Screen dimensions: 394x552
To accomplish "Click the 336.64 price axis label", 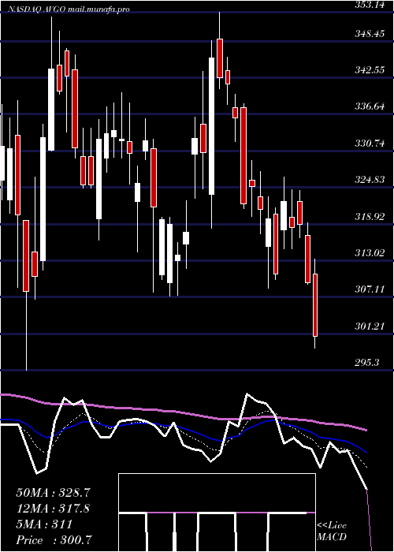I will pyautogui.click(x=370, y=106).
